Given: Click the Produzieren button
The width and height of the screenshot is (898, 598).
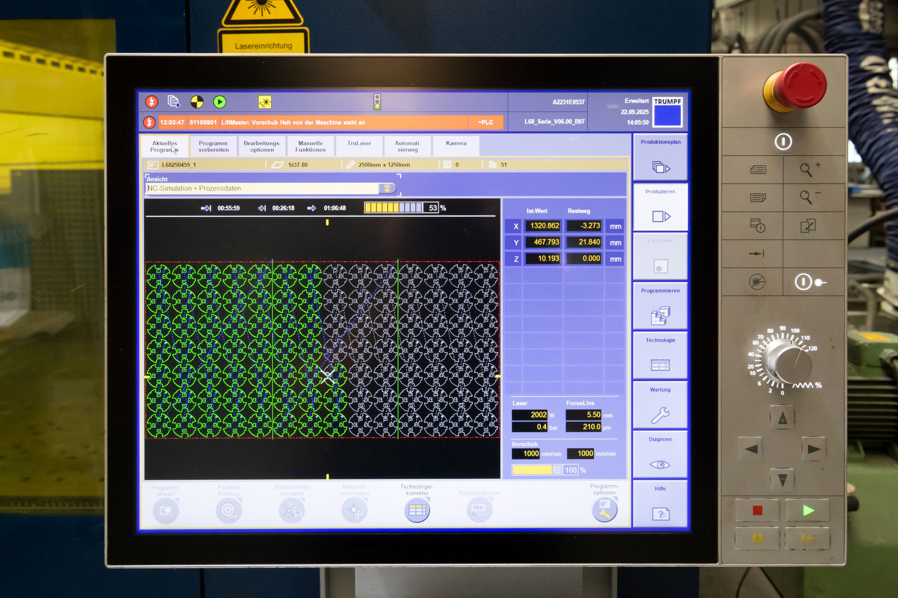Looking at the screenshot, I should tap(660, 207).
